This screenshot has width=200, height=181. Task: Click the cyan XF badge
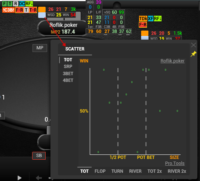[151, 19]
